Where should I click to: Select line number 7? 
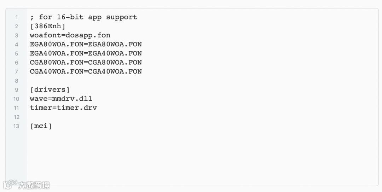(x=17, y=72)
